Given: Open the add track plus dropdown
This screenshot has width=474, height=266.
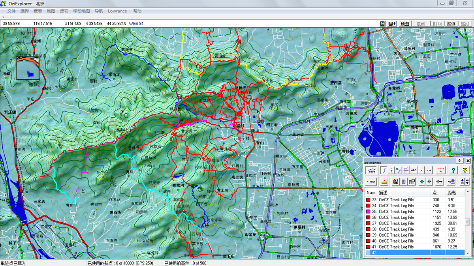Looking at the screenshot, I should coord(439,182).
